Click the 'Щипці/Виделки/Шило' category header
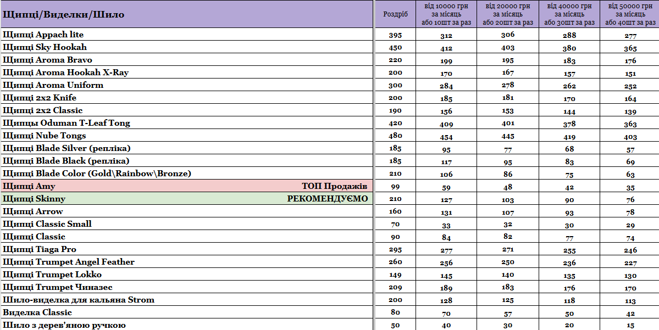This screenshot has height=330, width=659. [64, 14]
